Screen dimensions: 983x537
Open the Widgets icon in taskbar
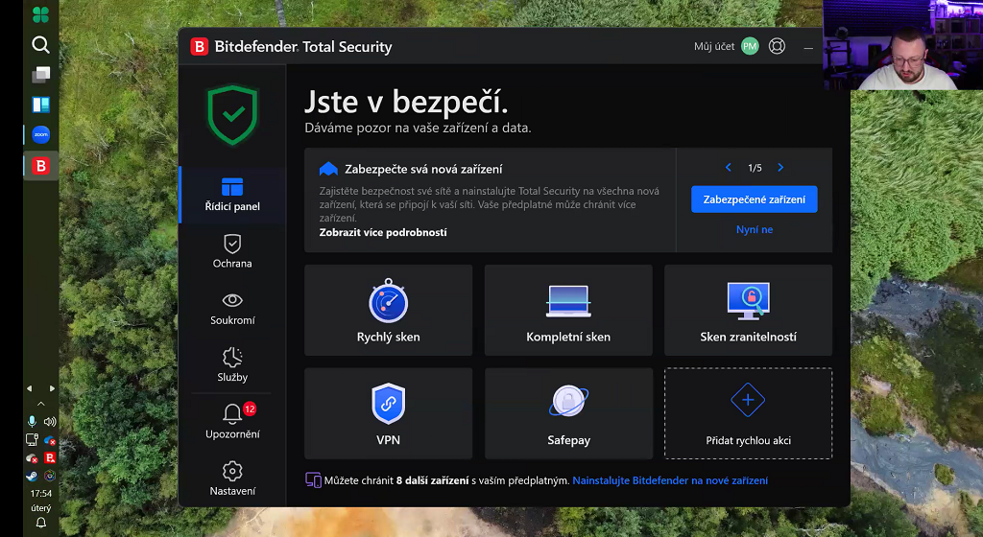40,105
